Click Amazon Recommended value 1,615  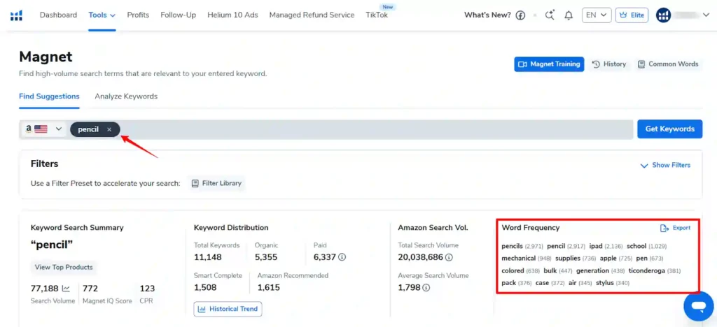(268, 288)
